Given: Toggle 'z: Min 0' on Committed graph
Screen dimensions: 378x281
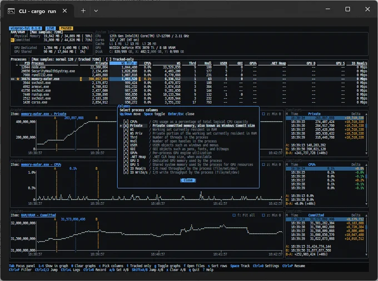Looking at the screenshot, I should tap(271, 215).
